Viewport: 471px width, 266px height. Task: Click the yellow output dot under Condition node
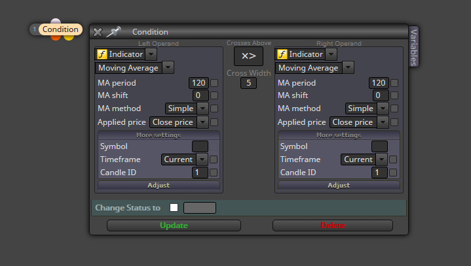click(69, 37)
